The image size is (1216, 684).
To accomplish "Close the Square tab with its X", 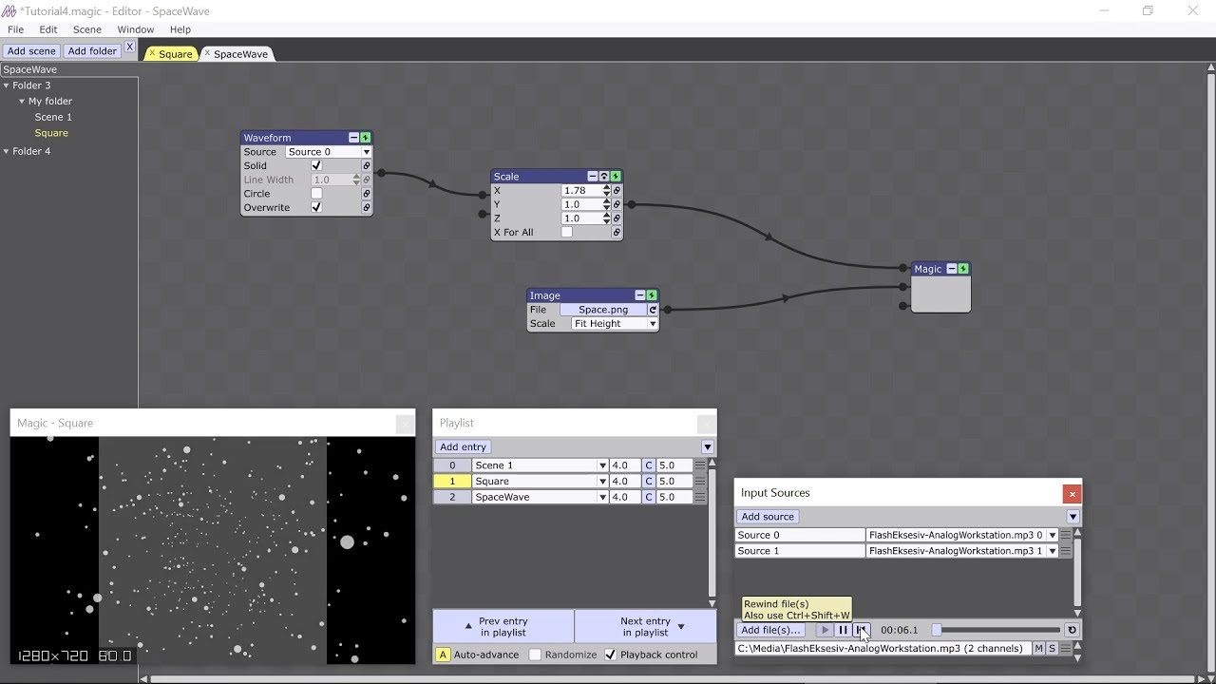I will click(152, 53).
